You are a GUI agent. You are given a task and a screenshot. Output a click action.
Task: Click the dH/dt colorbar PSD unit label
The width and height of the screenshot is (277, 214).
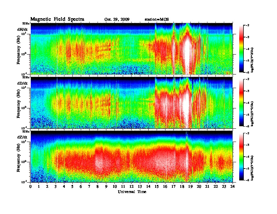tap(253, 59)
